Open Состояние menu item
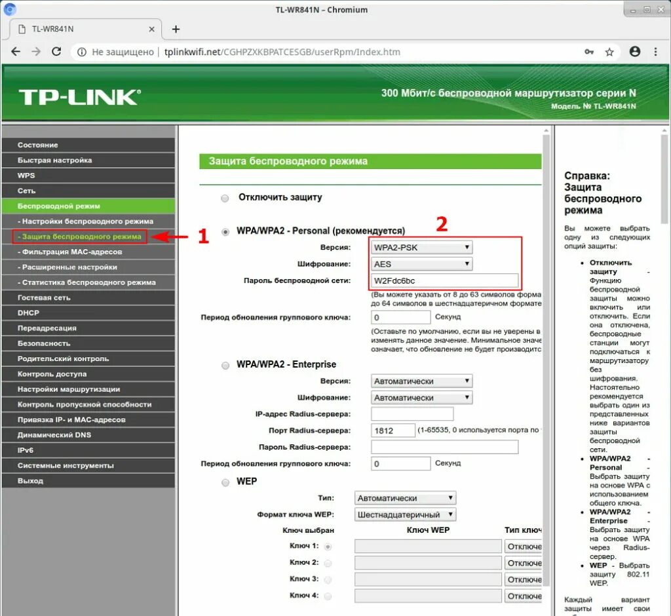 pos(88,145)
